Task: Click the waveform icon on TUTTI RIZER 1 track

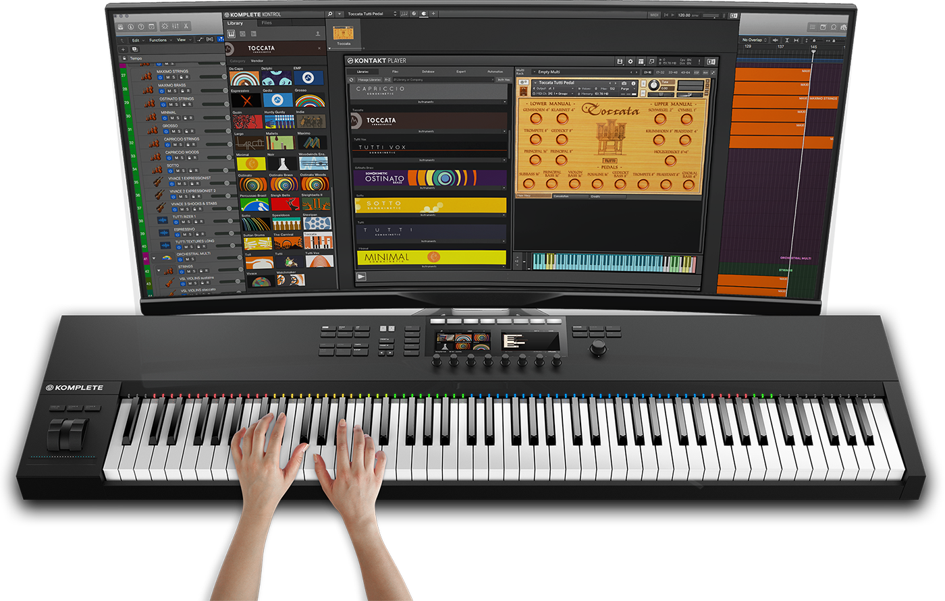Action: pyautogui.click(x=162, y=221)
